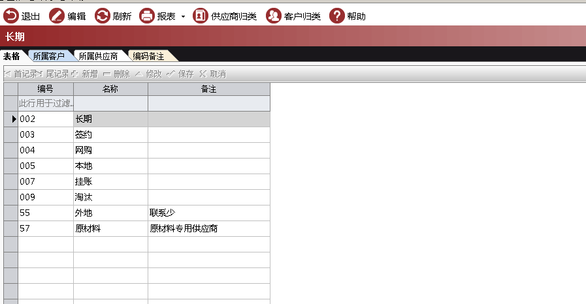
Task: Click the 供应商归类 icon
Action: pyautogui.click(x=201, y=16)
